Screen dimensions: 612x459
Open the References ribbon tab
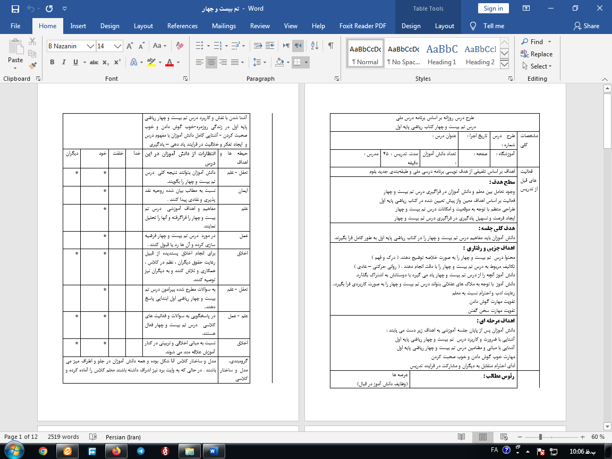(x=182, y=26)
